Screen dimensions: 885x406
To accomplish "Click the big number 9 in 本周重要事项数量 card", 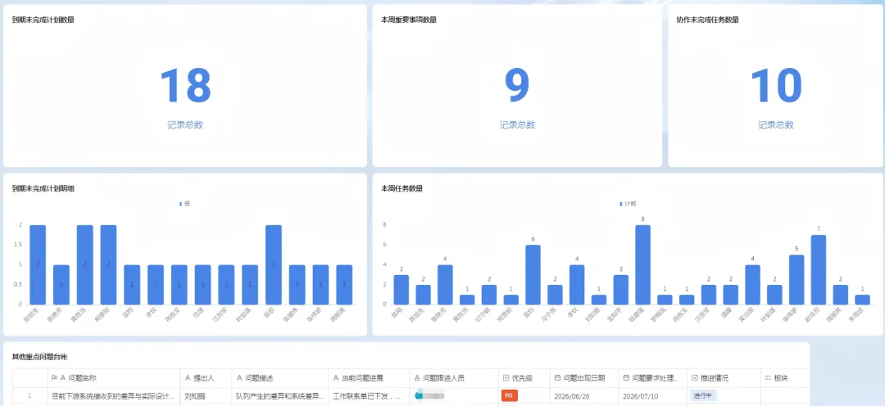I will pyautogui.click(x=517, y=86).
